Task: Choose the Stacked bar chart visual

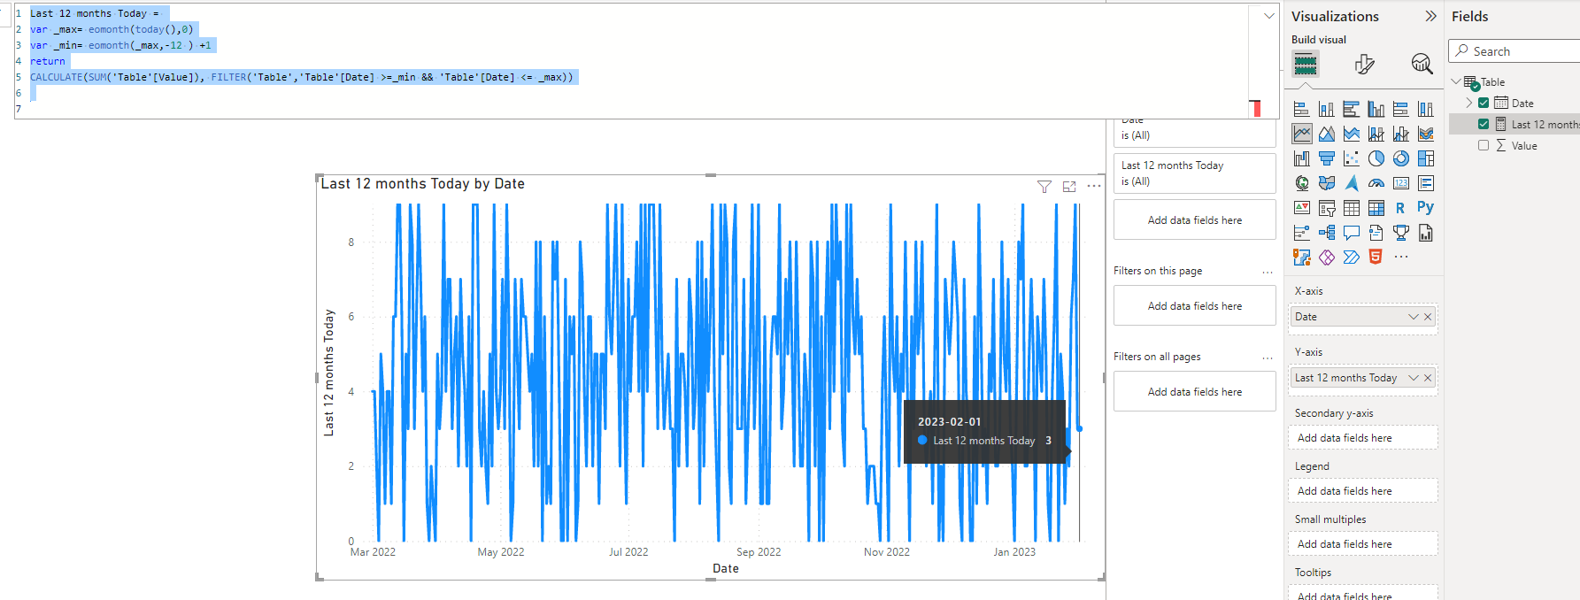Action: coord(1302,110)
